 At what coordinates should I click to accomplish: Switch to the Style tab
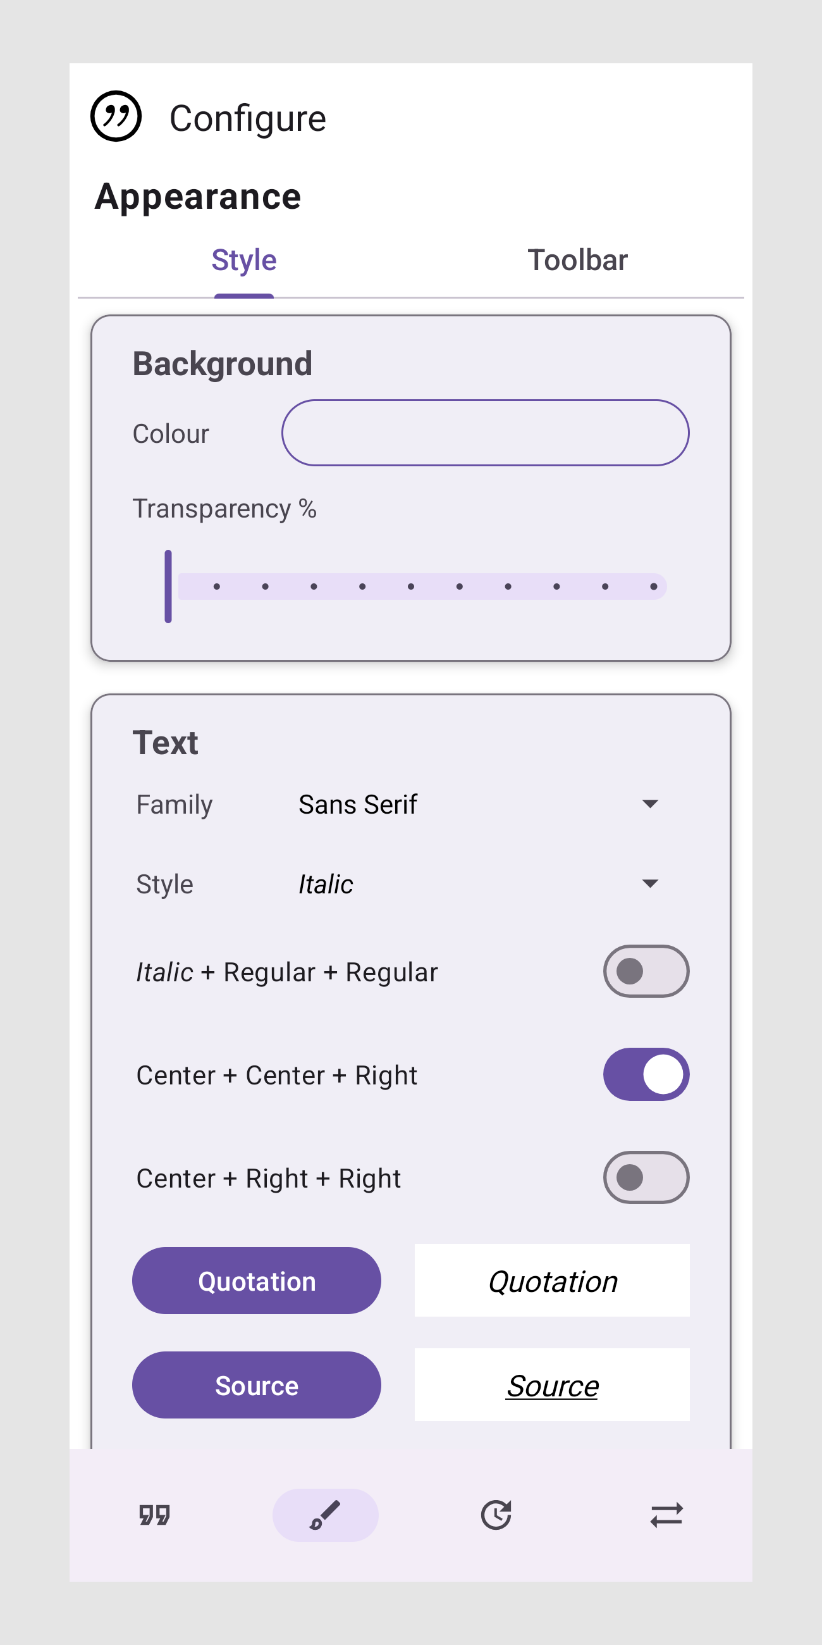coord(244,261)
